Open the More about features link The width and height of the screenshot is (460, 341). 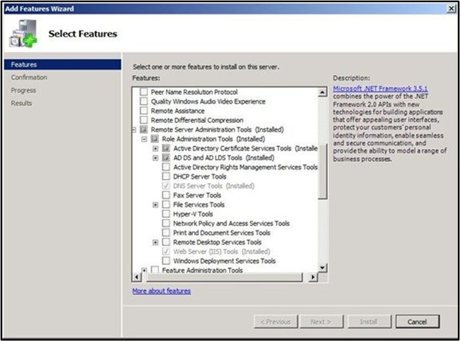pyautogui.click(x=161, y=291)
